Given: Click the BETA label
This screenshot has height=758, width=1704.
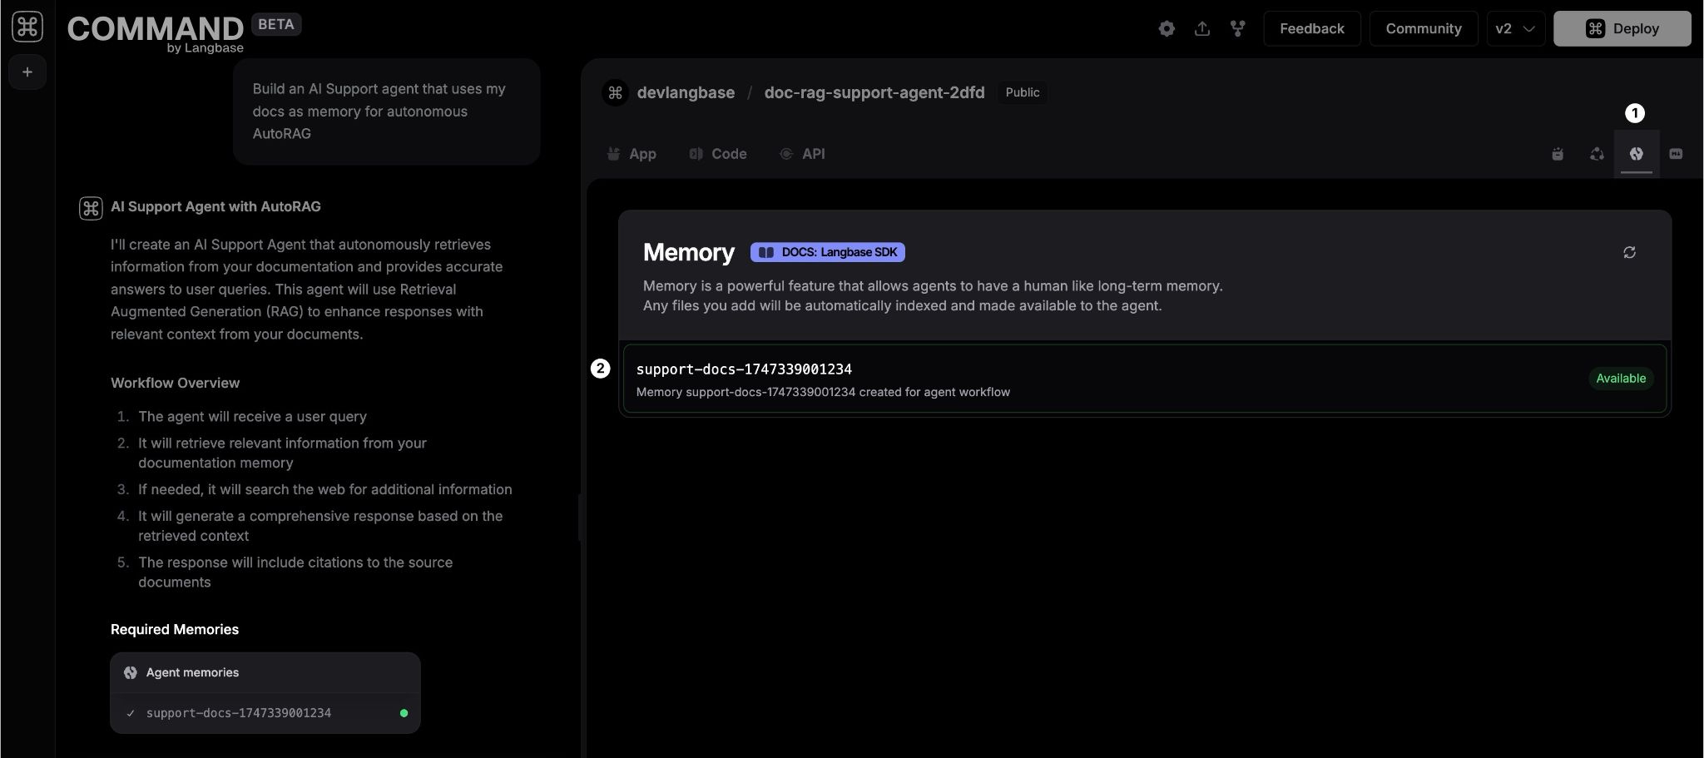Looking at the screenshot, I should 276,25.
